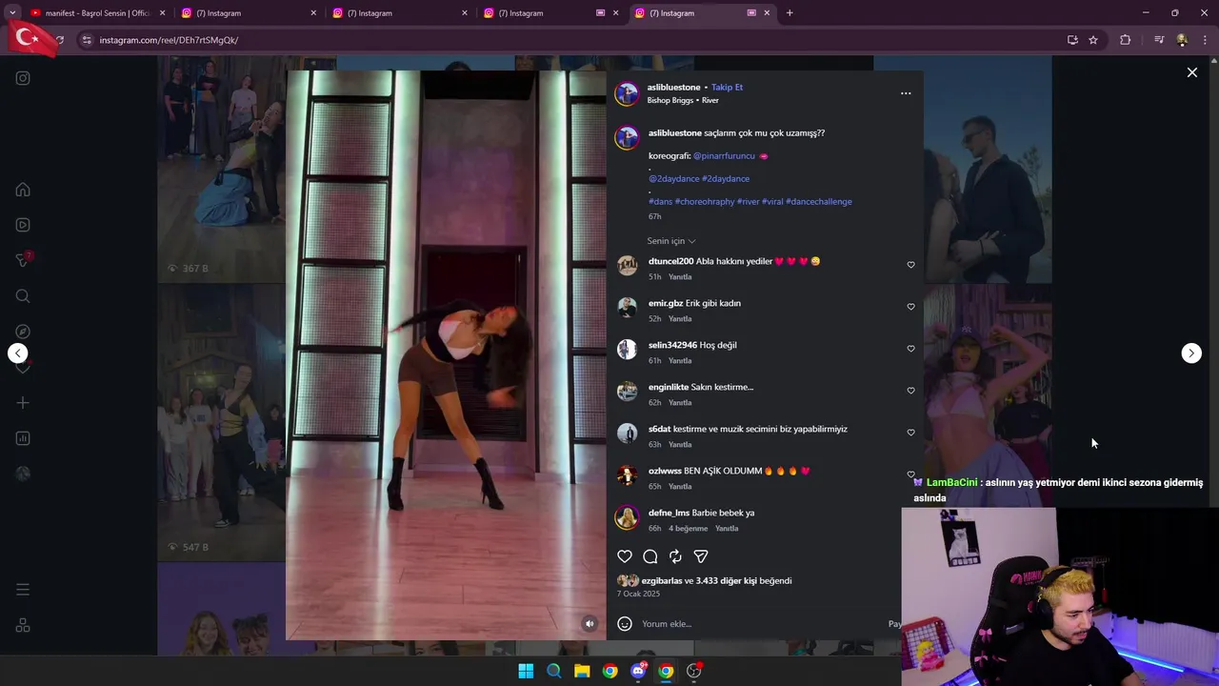Image resolution: width=1219 pixels, height=686 pixels.
Task: Repost the reel using the repost icon
Action: 675,556
